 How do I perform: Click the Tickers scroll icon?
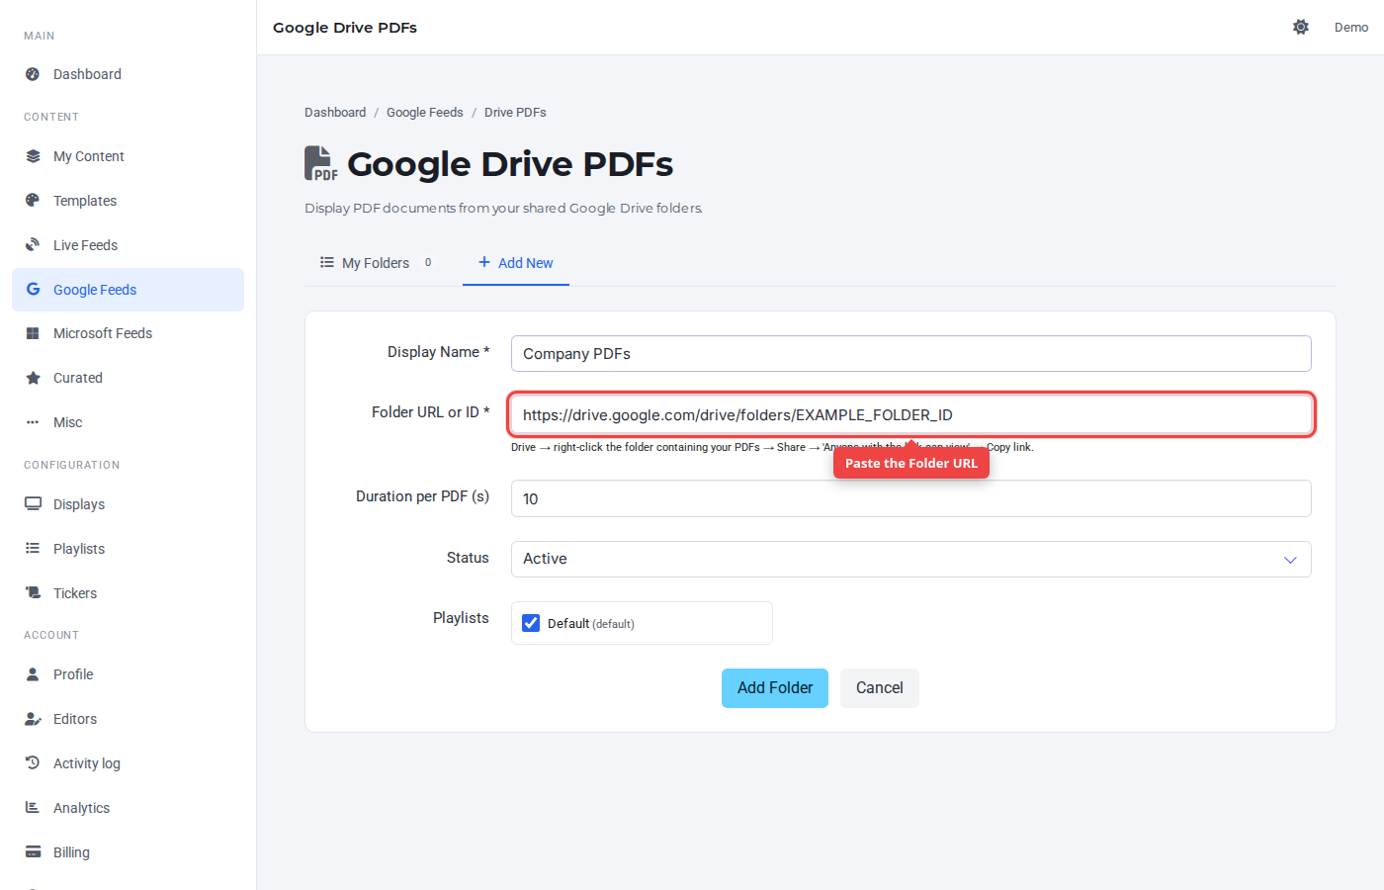[33, 593]
